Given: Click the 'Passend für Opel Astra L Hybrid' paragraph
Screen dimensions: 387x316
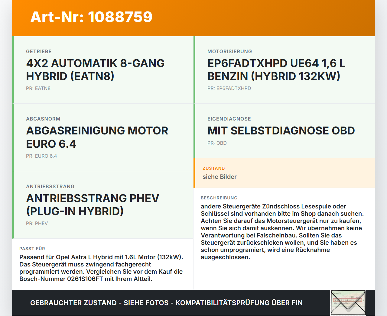Looking at the screenshot, I should pos(101,268).
